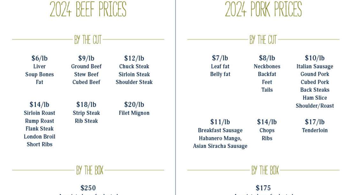The image size is (351, 195).
Task: Click the Leaf fat item
Action: point(220,66)
